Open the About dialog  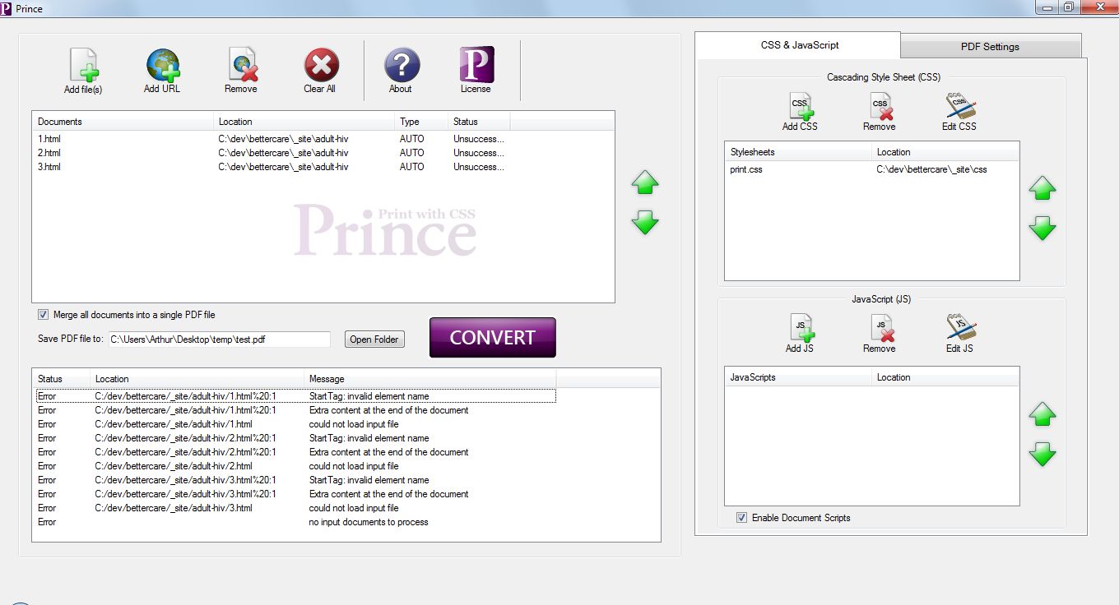pyautogui.click(x=401, y=66)
